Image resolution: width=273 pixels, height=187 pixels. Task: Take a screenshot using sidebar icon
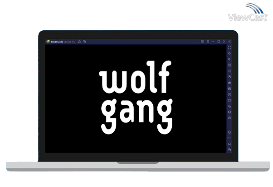coord(229,94)
